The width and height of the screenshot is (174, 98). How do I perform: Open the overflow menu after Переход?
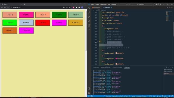[119, 4]
